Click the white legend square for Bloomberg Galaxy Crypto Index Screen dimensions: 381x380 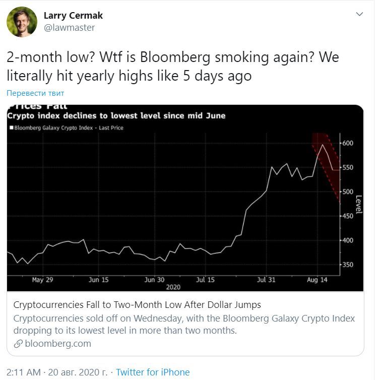[x=11, y=128]
